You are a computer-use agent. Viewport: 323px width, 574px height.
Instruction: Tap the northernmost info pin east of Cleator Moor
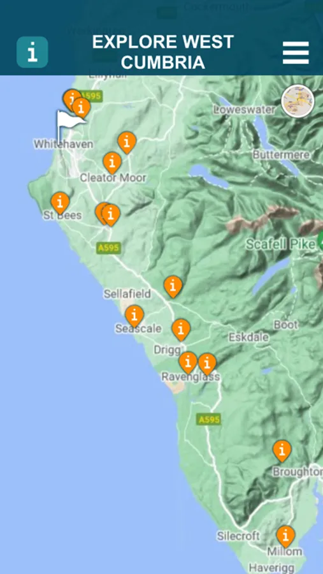[127, 143]
